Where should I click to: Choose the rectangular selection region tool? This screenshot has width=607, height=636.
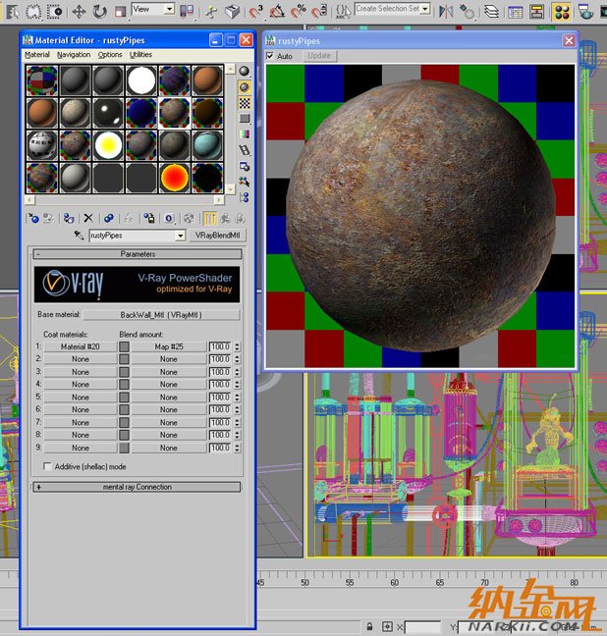point(33,11)
